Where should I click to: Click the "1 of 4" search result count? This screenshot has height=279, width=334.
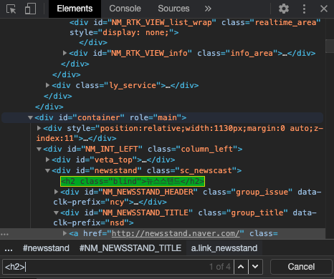[x=220, y=267]
